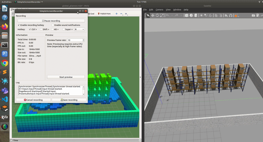Open the Camera menu in Gazebo

click(x=159, y=10)
